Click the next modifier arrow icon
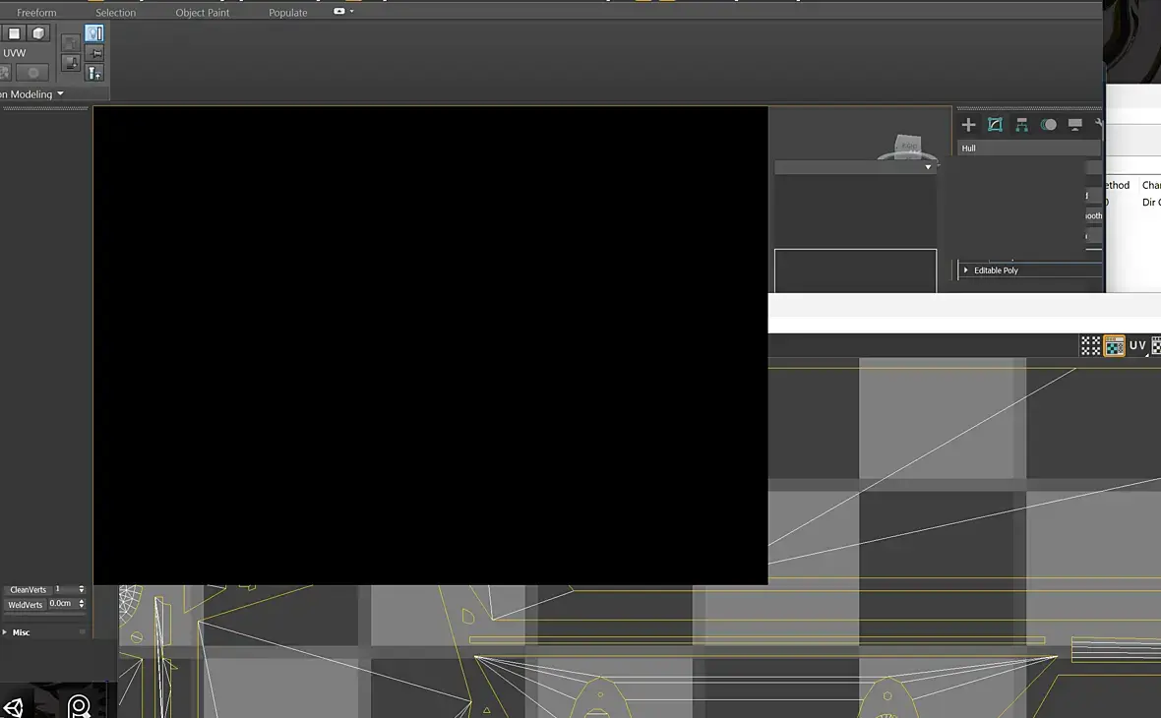1161x718 pixels. [x=70, y=63]
